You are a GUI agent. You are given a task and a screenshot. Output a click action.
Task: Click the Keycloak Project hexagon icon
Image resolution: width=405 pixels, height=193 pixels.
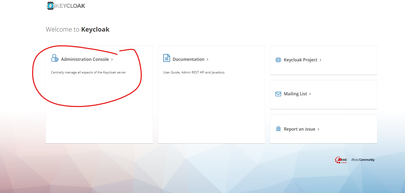(278, 60)
